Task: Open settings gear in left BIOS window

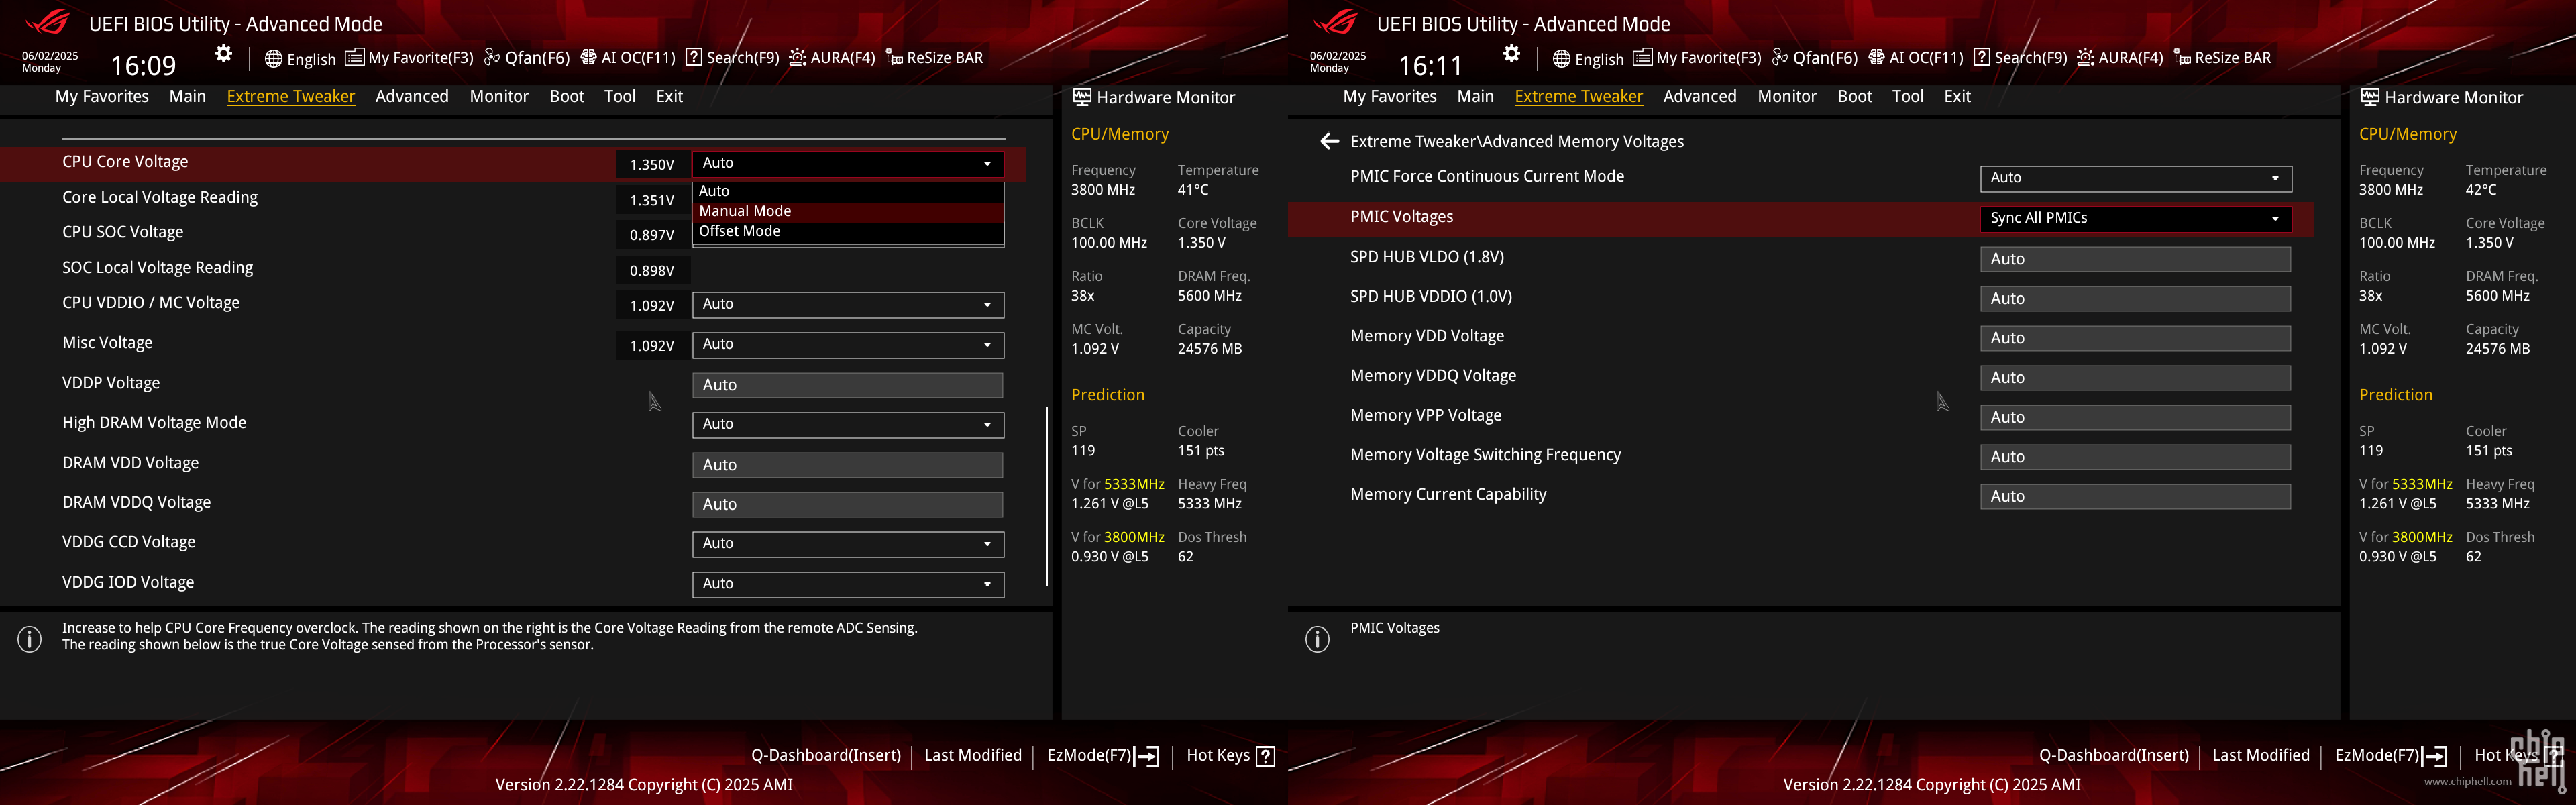Action: click(224, 54)
